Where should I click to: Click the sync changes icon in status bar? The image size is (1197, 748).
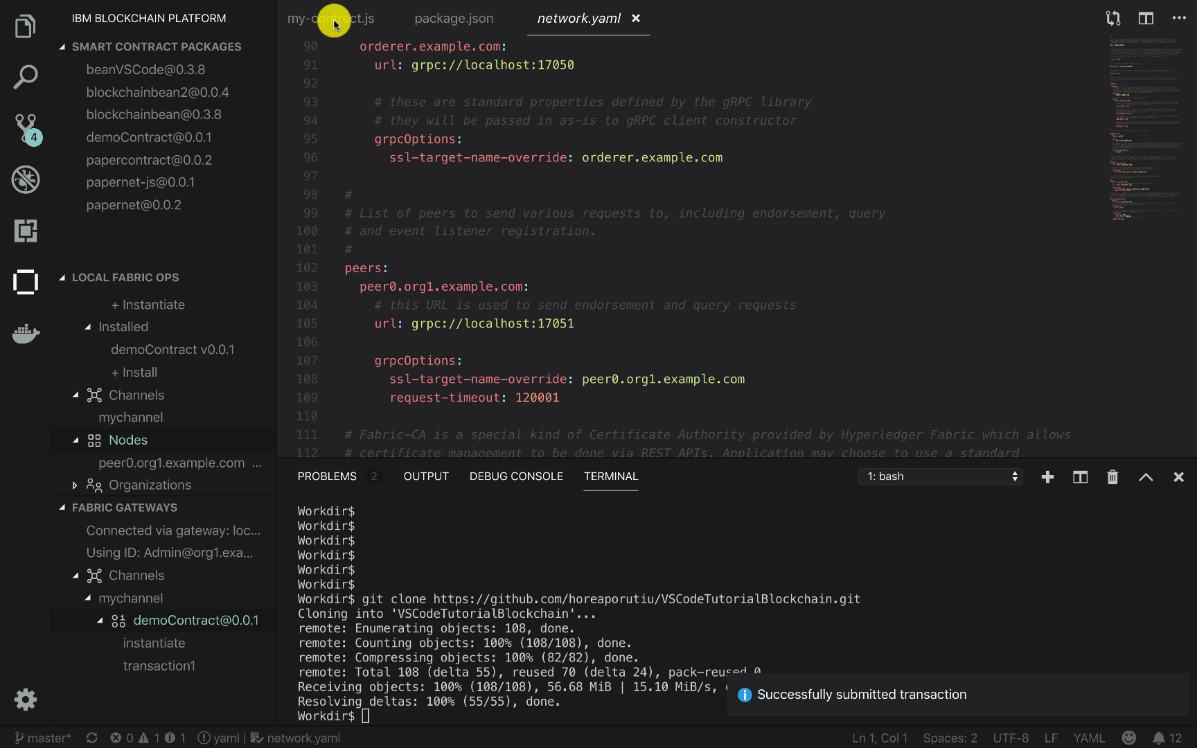pyautogui.click(x=91, y=738)
